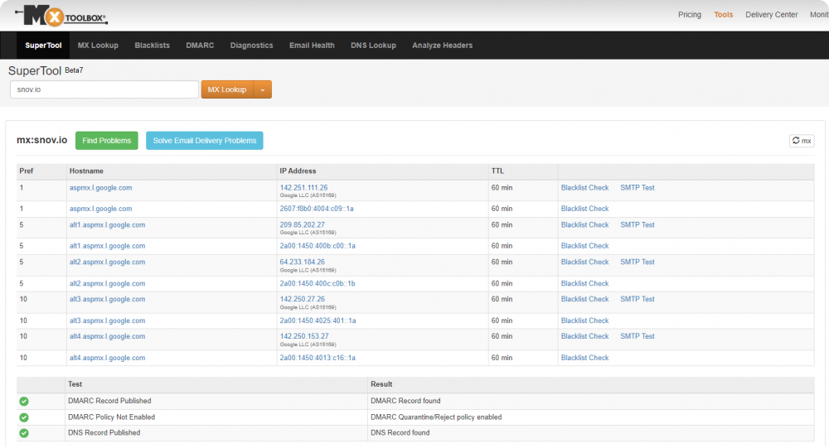The height and width of the screenshot is (448, 829).
Task: Click IPv6 address 2a00:1450:4025:401::1a
Action: [x=318, y=320]
